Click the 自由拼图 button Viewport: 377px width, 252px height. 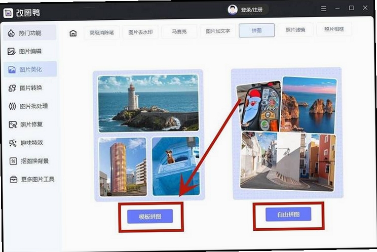point(288,215)
